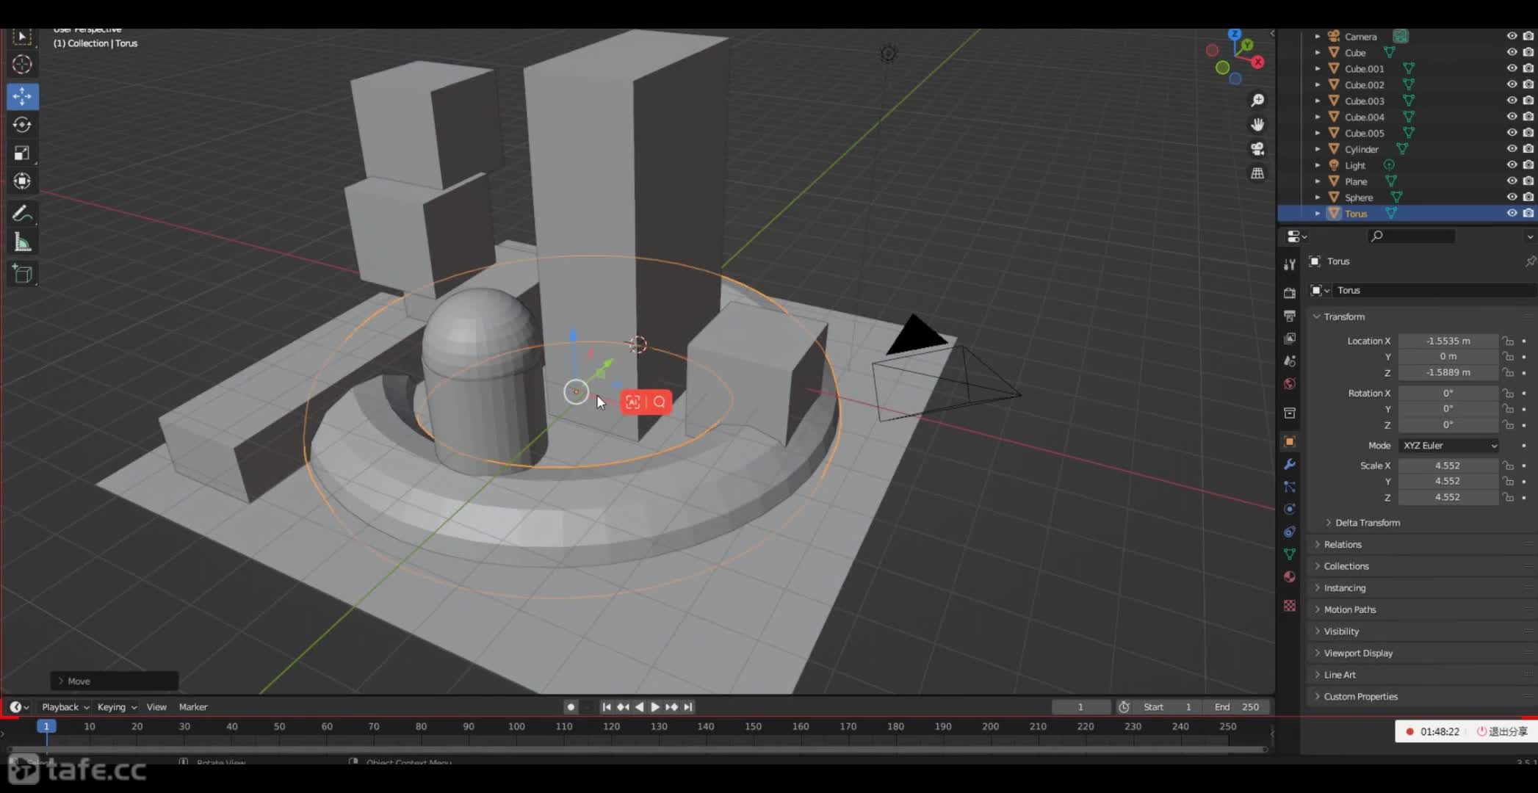Hide Torus with its eye icon
This screenshot has width=1538, height=793.
(x=1512, y=213)
